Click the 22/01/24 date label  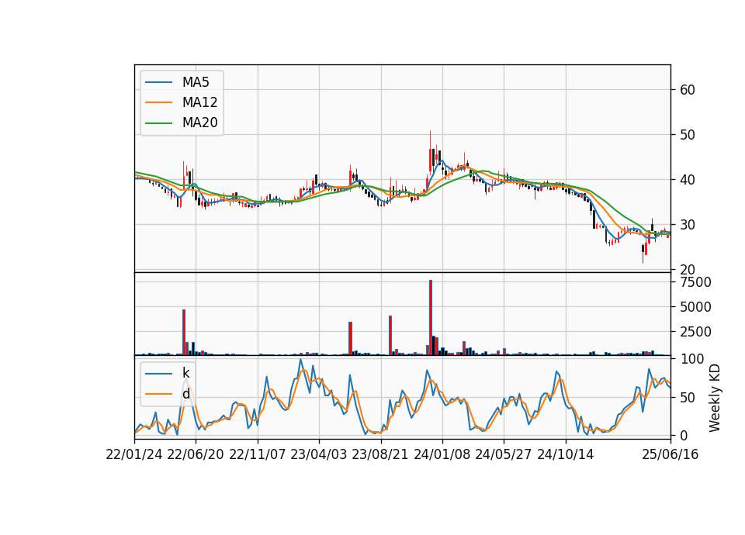pyautogui.click(x=134, y=455)
